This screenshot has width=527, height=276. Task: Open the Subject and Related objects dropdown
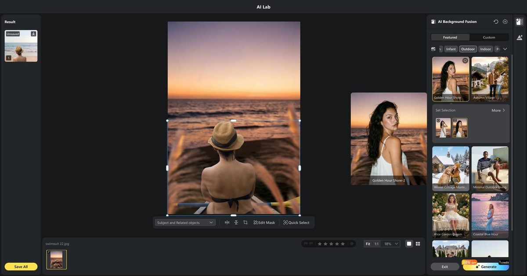(x=185, y=223)
